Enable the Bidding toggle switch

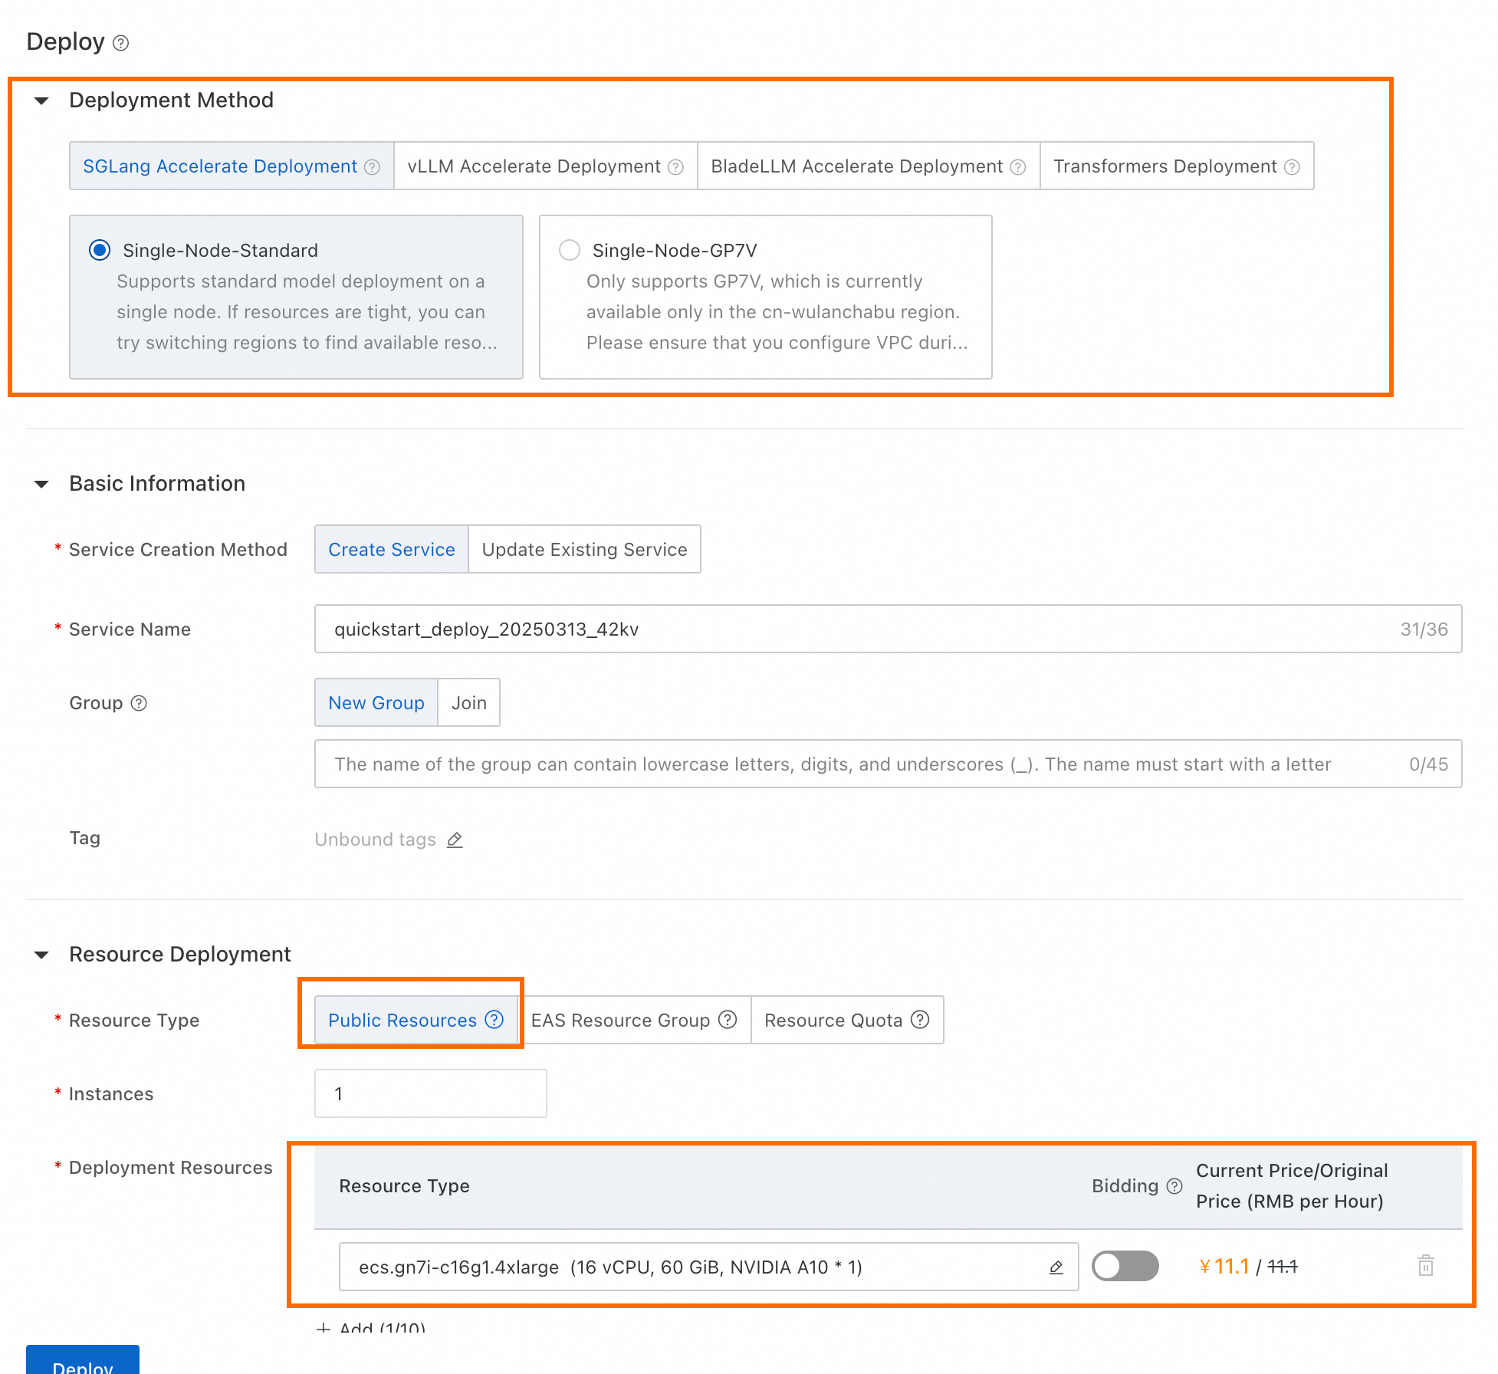pyautogui.click(x=1125, y=1266)
